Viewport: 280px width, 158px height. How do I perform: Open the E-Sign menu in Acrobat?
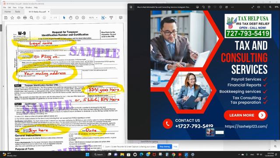click(21, 7)
